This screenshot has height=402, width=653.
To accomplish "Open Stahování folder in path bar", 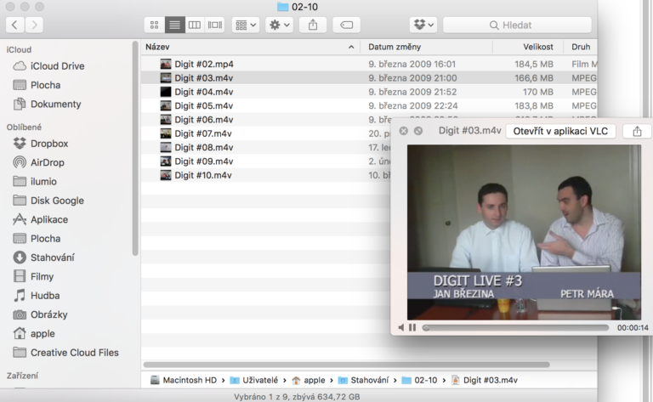I will [370, 380].
